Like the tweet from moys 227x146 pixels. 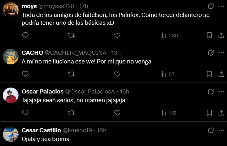tap(117, 35)
